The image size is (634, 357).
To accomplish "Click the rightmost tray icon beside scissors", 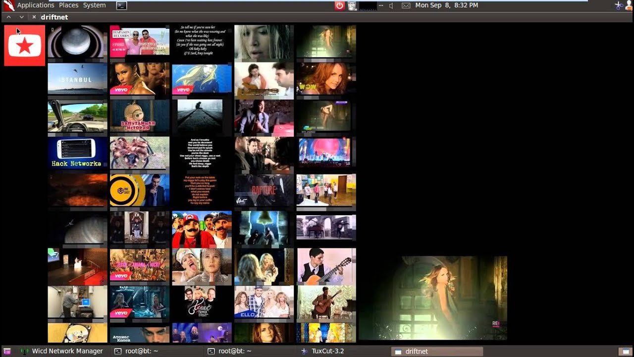I will pyautogui.click(x=628, y=5).
